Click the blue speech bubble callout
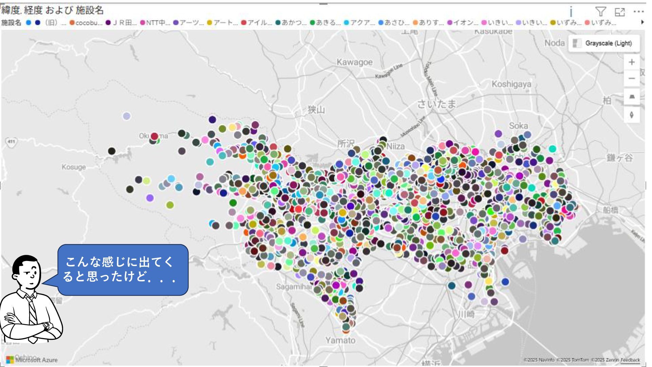Screen dimensions: 652x367 [x=123, y=269]
